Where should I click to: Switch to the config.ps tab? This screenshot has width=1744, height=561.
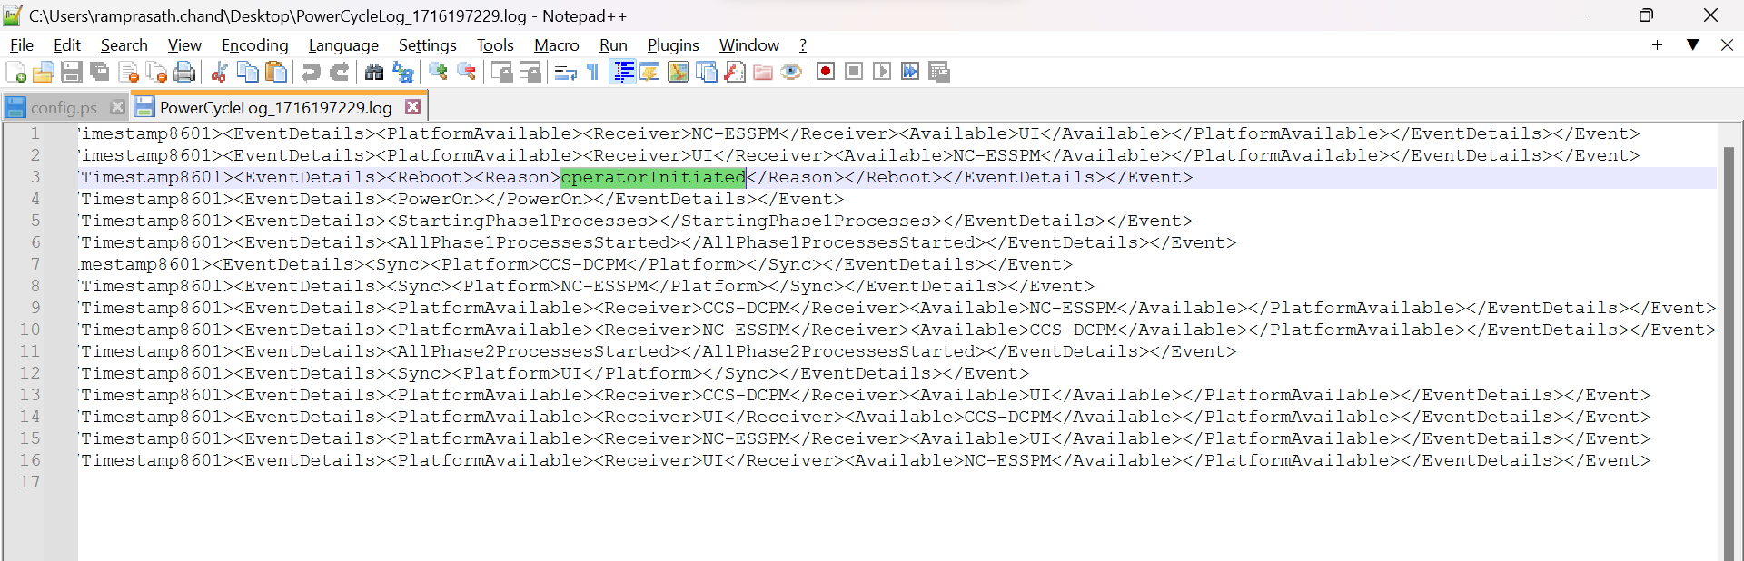click(64, 107)
